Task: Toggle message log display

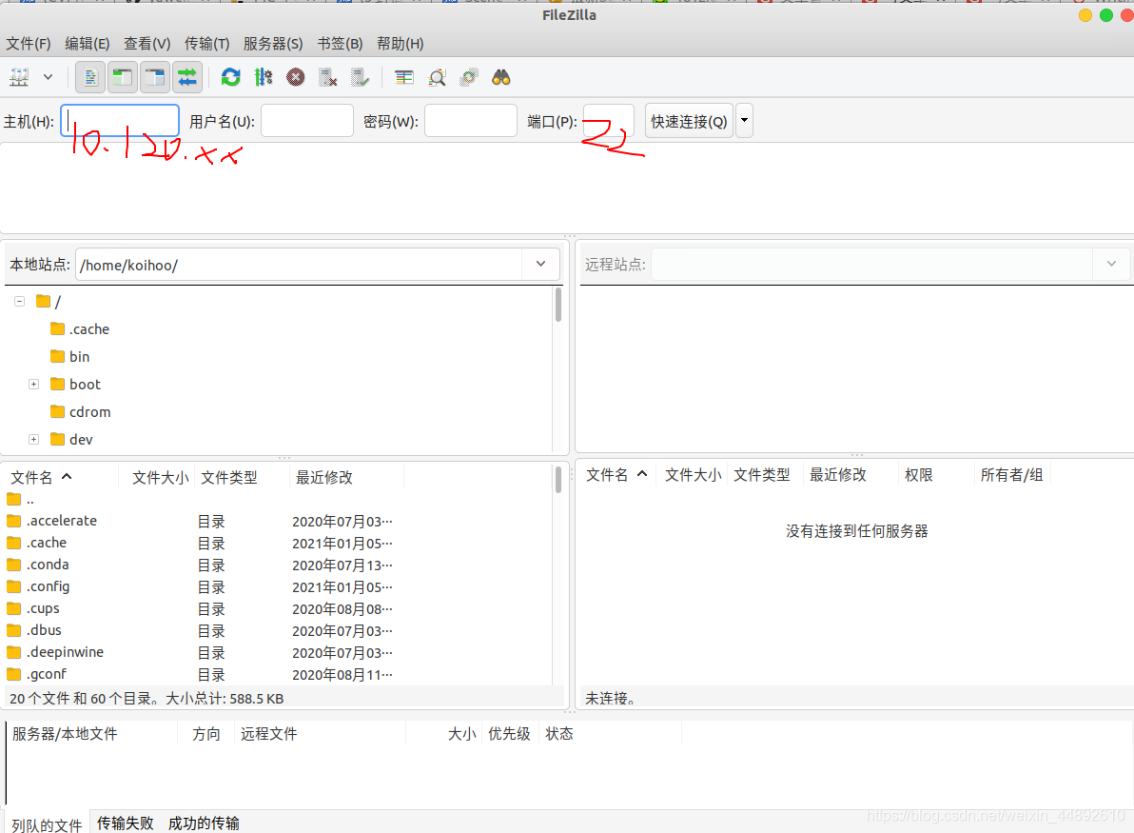Action: [90, 77]
